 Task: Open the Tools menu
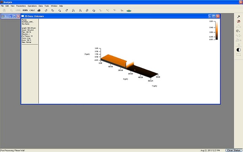pos(47,6)
